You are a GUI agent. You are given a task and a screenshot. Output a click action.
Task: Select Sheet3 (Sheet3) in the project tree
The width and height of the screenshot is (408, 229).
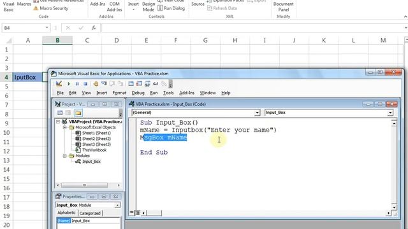point(93,144)
